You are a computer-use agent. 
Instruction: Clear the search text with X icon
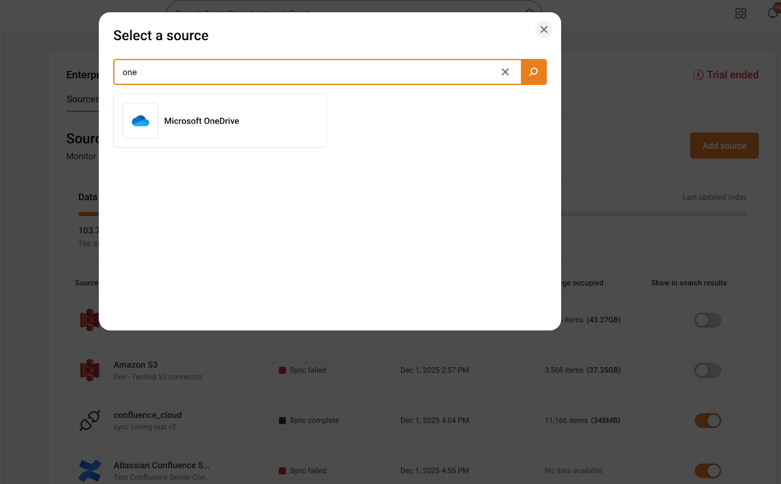point(505,72)
